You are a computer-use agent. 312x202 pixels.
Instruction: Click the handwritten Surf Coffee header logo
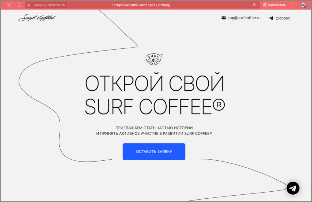[37, 18]
